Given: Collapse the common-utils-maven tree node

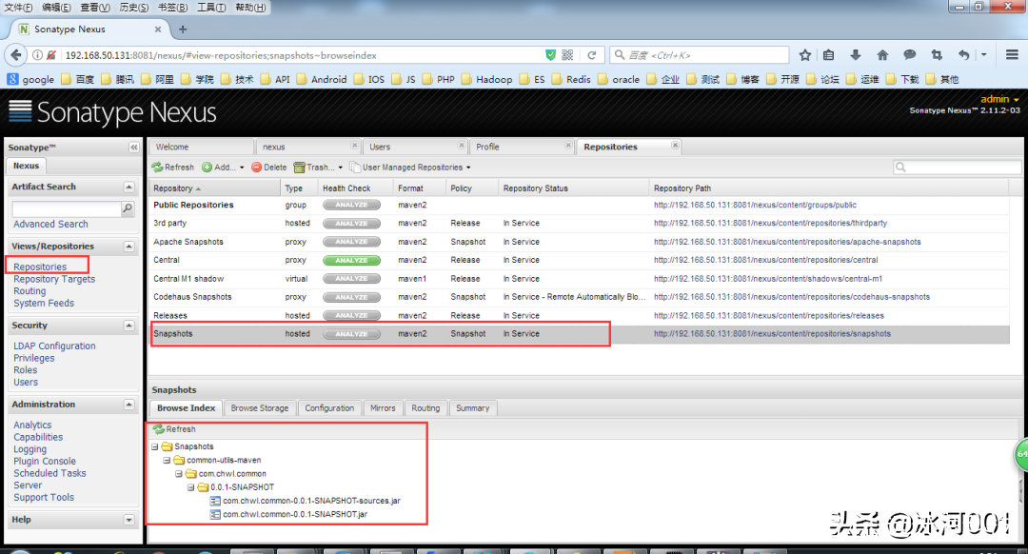Looking at the screenshot, I should tap(168, 461).
